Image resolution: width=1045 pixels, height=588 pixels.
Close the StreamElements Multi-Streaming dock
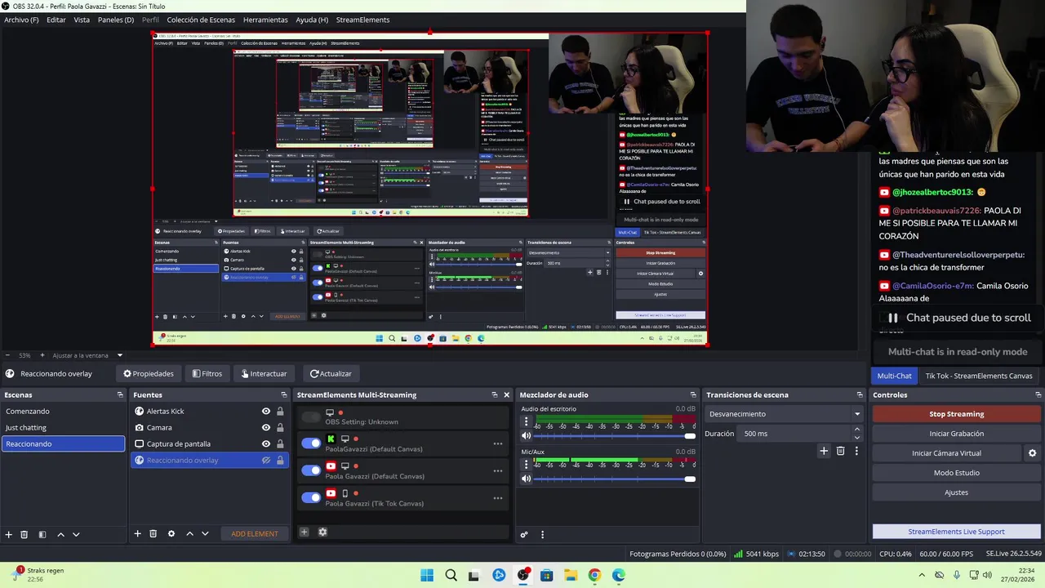click(x=506, y=394)
